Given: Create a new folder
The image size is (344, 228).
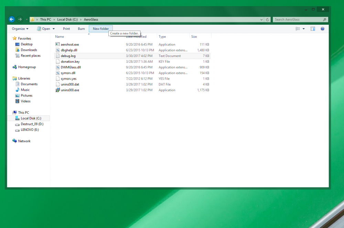Looking at the screenshot, I should (100, 28).
